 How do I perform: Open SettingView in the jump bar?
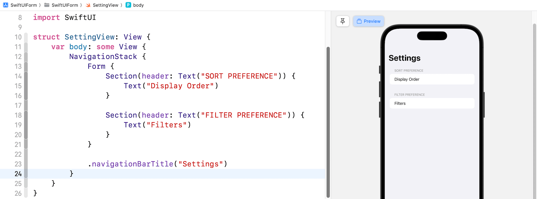click(105, 5)
